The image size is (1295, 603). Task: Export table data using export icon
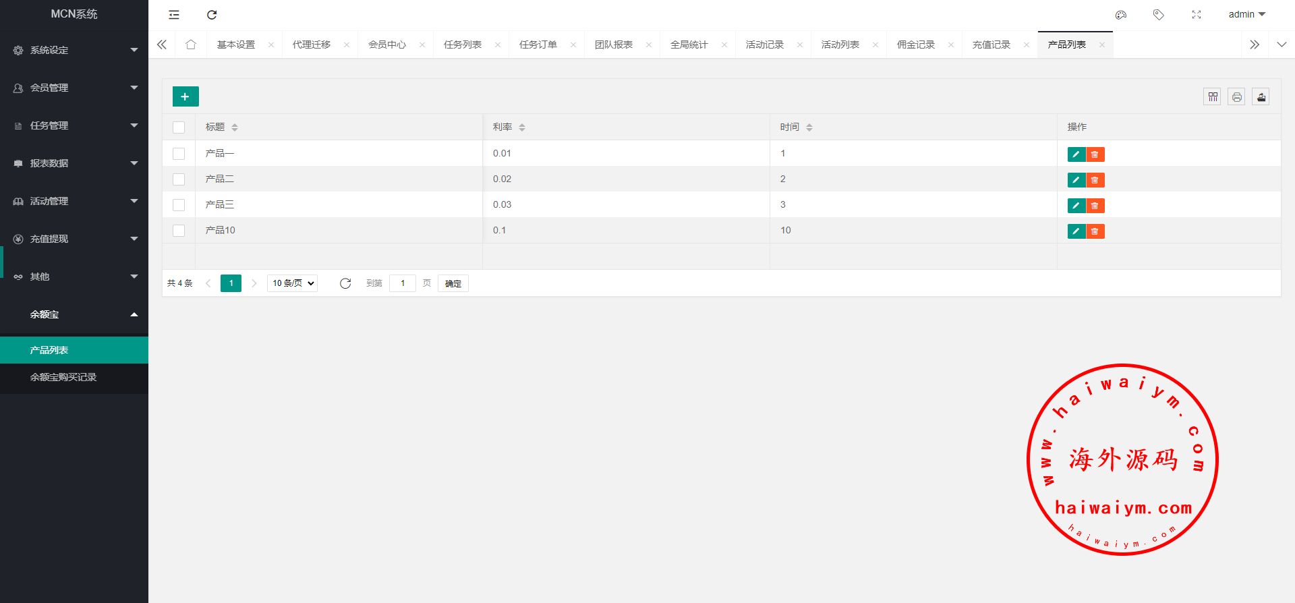(1261, 97)
